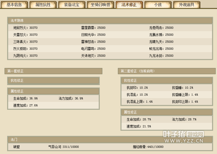Select the 雷霆霹雳 skill entry

click(93, 28)
